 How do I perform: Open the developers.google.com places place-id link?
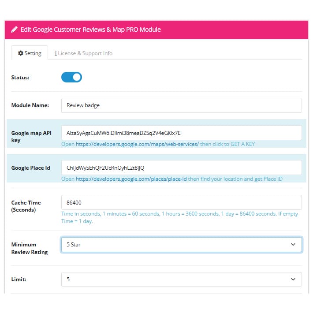click(131, 179)
